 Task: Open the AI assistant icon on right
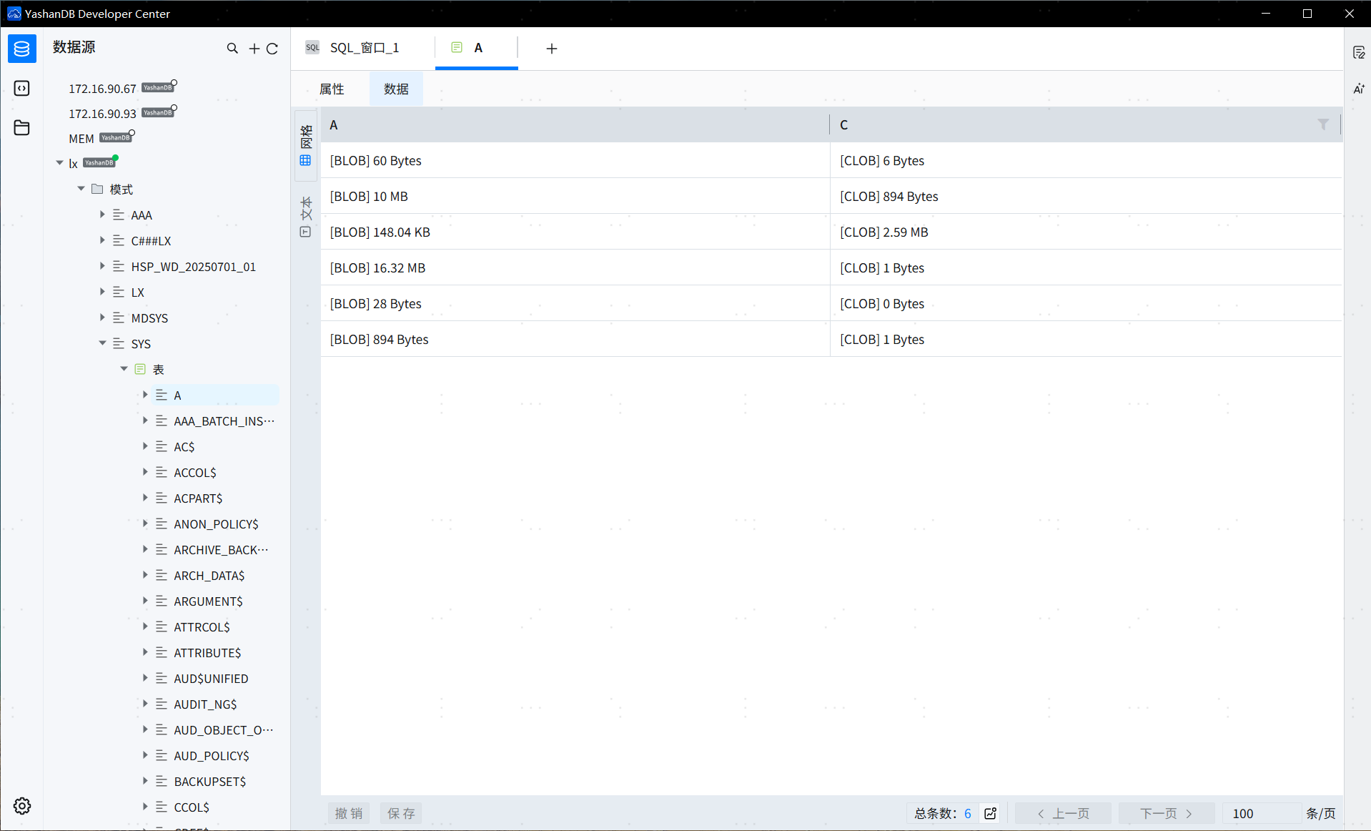pyautogui.click(x=1359, y=89)
